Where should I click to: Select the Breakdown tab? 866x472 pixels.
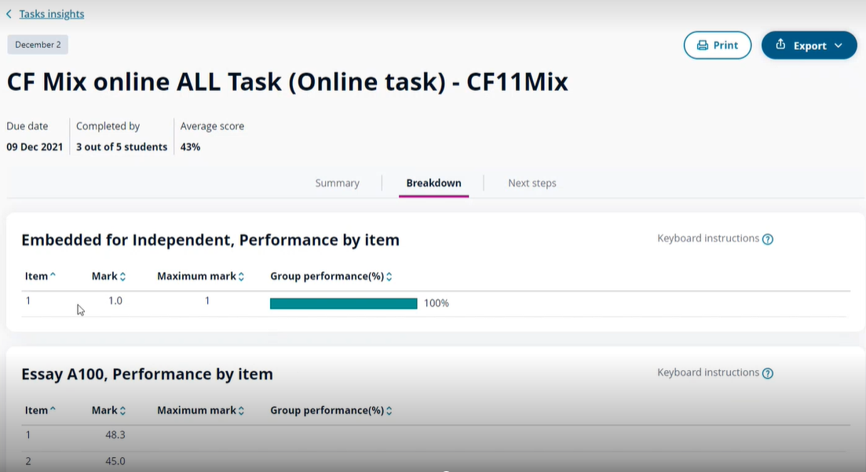(x=433, y=183)
